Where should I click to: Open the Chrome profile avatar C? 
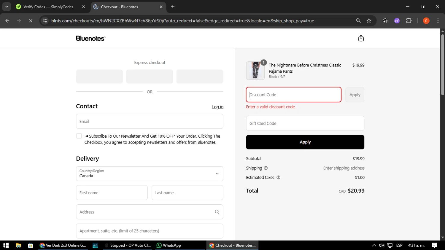[x=426, y=21]
